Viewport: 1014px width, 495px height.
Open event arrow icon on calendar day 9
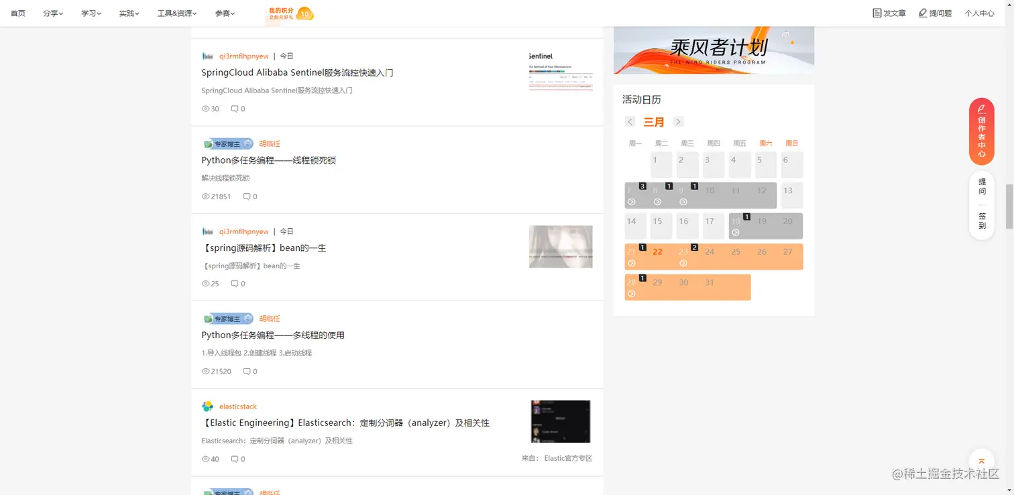(x=683, y=202)
